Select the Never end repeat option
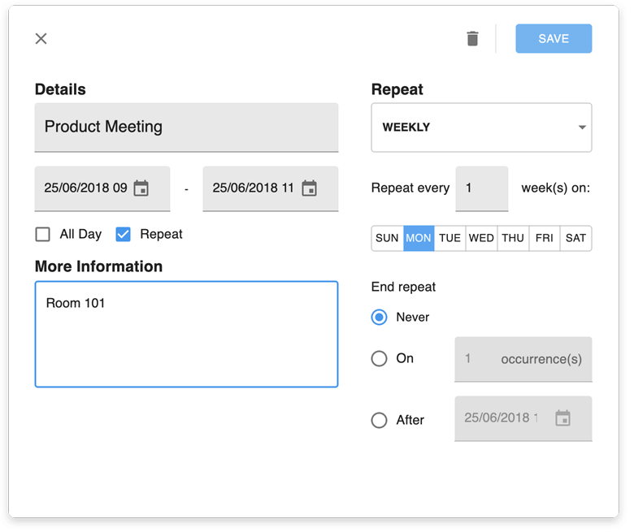 pos(379,318)
